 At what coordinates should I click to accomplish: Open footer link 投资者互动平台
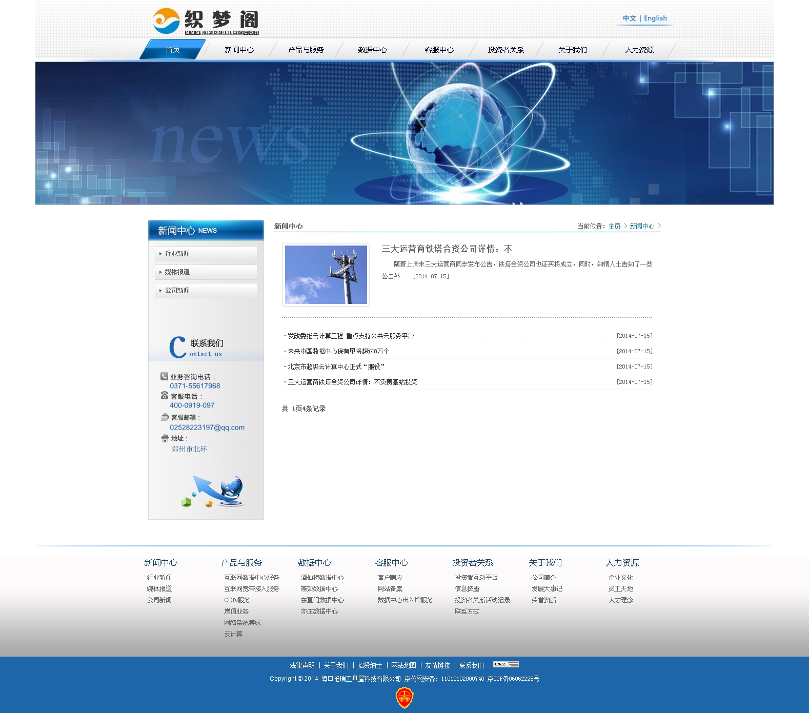pos(476,578)
